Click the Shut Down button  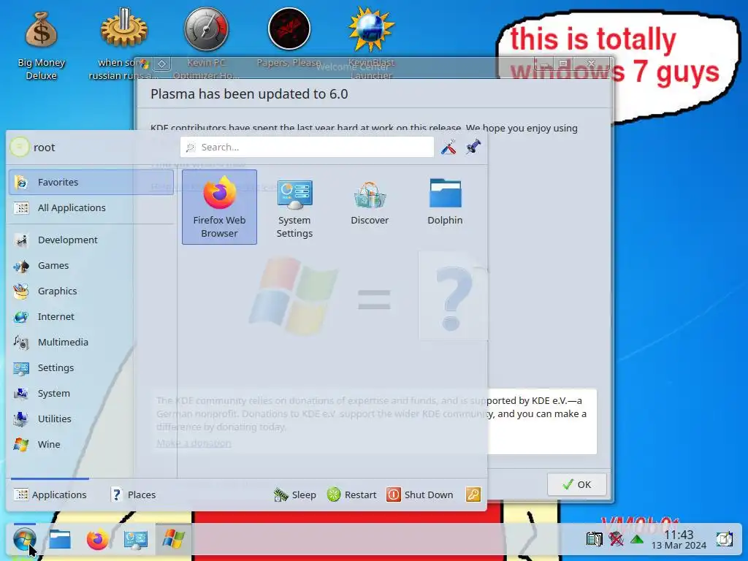(x=420, y=495)
